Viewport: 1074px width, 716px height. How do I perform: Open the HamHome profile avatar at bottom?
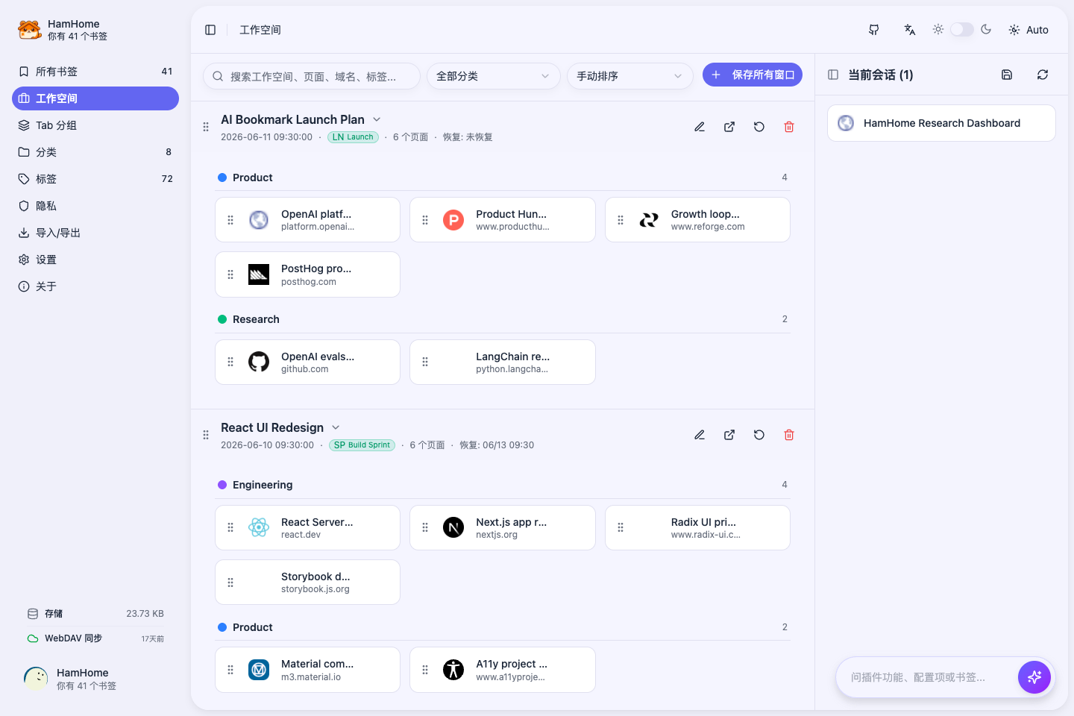[x=36, y=679]
